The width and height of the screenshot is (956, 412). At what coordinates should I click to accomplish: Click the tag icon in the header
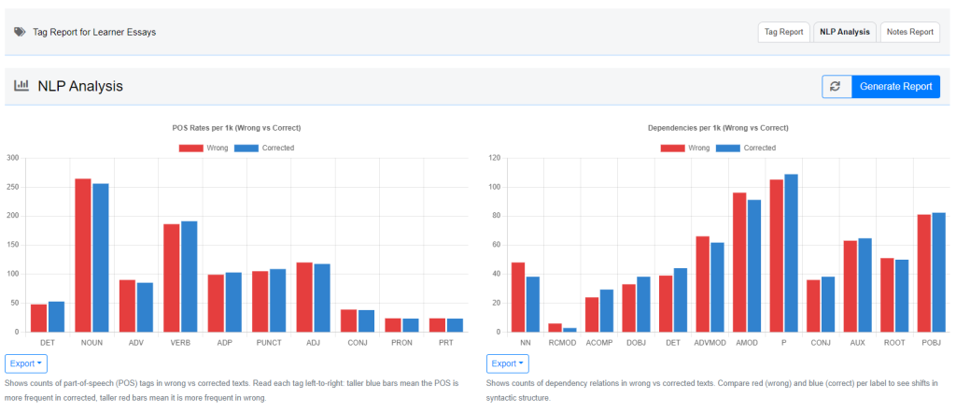pyautogui.click(x=20, y=32)
